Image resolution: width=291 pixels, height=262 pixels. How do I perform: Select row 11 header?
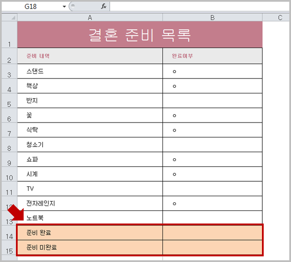point(9,189)
